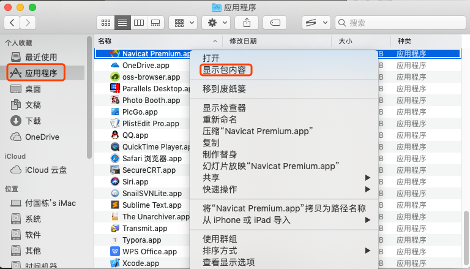The width and height of the screenshot is (470, 269).
Task: Click the SnailSVNLite.app icon
Action: pyautogui.click(x=115, y=194)
